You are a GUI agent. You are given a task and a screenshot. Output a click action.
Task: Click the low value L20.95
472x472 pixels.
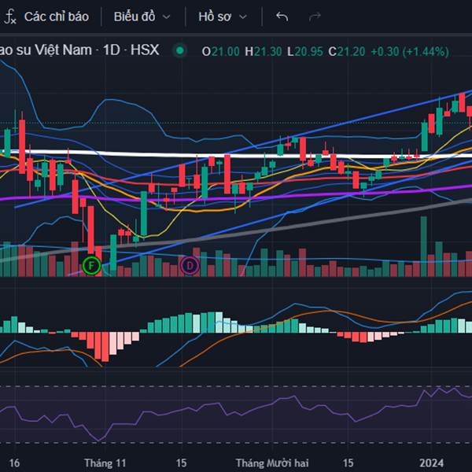[305, 51]
